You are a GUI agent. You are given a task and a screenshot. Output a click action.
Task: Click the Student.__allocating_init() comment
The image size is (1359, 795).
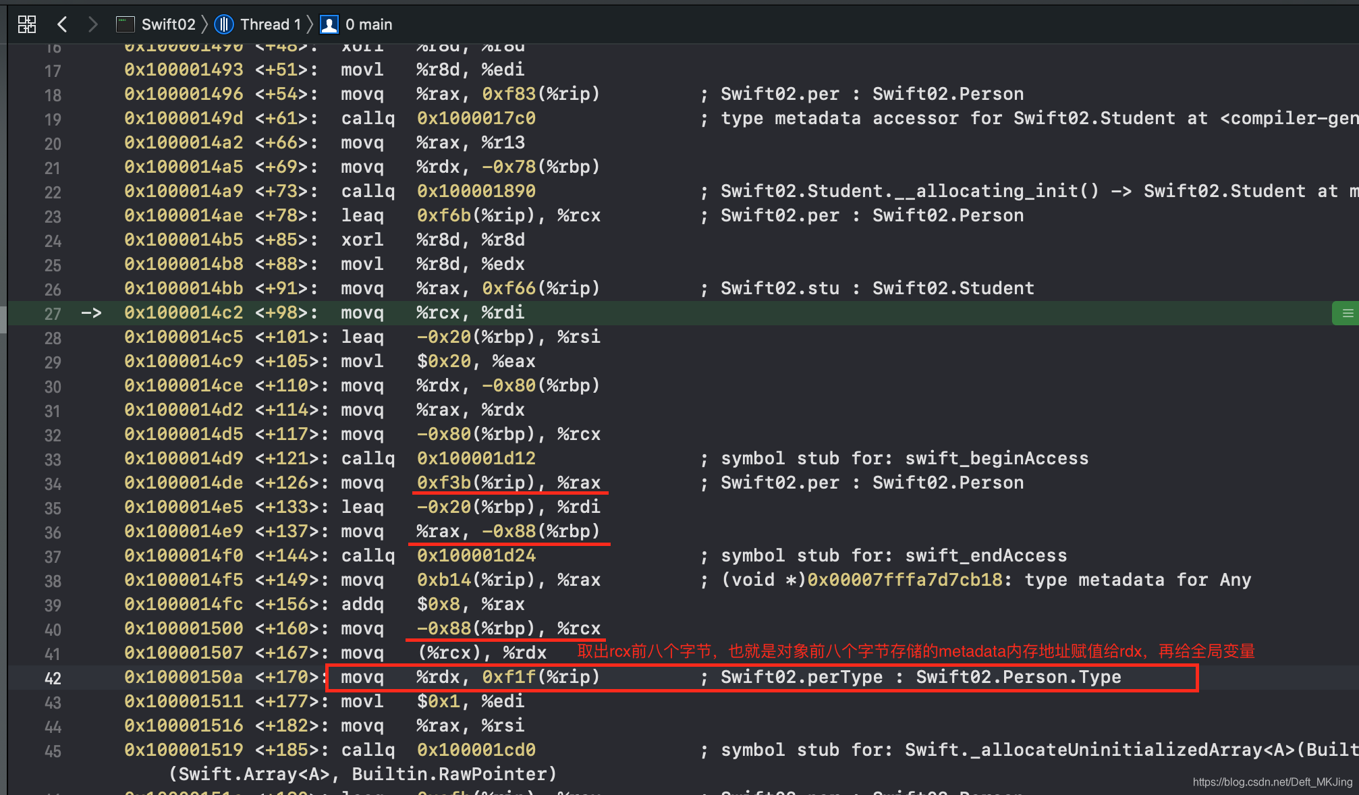point(1030,191)
